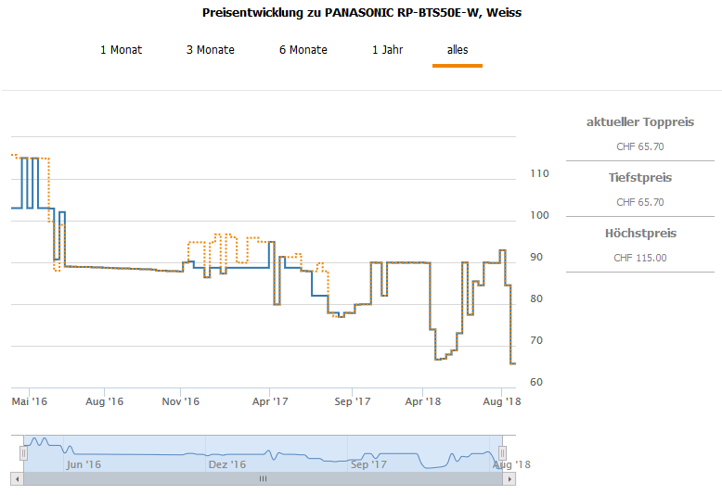Viewport: 722px width, 495px height.
Task: Select the alles time range tab
Action: point(458,50)
